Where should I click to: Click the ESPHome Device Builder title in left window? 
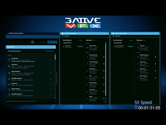pos(16,33)
